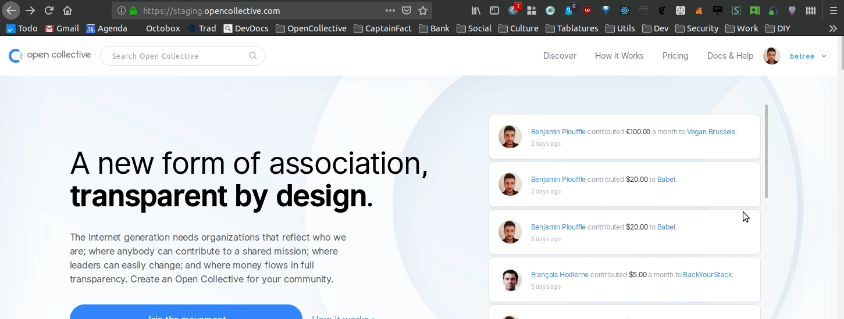Bookmark this page with the star
The width and height of the screenshot is (844, 319).
click(x=423, y=10)
